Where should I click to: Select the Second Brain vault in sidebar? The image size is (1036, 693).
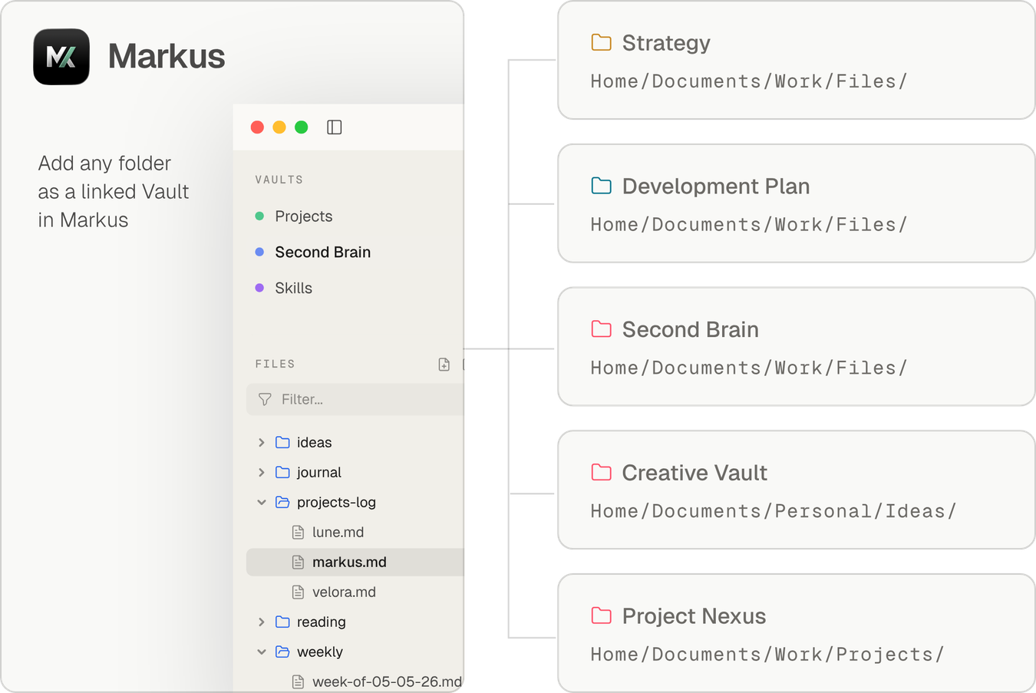322,252
